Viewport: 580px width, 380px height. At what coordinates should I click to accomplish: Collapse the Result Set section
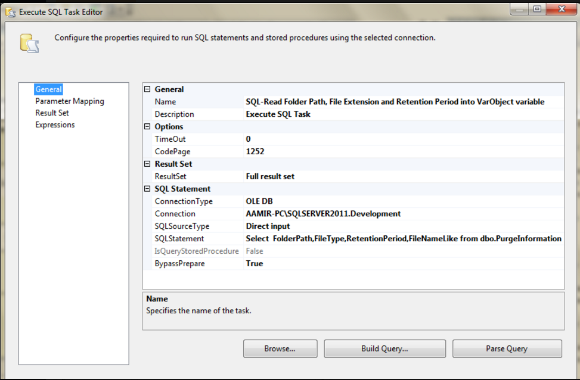tap(146, 164)
